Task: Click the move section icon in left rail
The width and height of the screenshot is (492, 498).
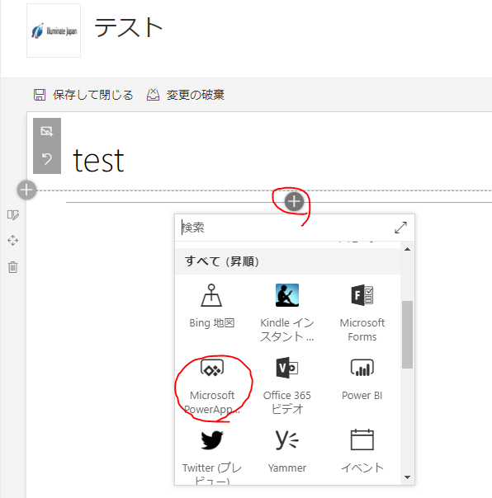Action: point(12,241)
